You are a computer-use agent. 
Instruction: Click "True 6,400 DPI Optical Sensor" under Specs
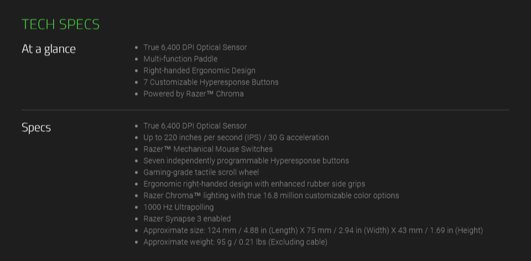point(195,126)
